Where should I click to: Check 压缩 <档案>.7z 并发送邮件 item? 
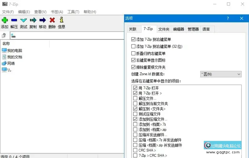tap(135, 140)
